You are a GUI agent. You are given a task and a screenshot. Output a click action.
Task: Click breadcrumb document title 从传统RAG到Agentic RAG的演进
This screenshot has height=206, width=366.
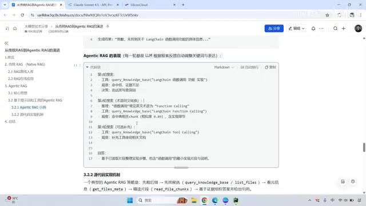tap(79, 26)
